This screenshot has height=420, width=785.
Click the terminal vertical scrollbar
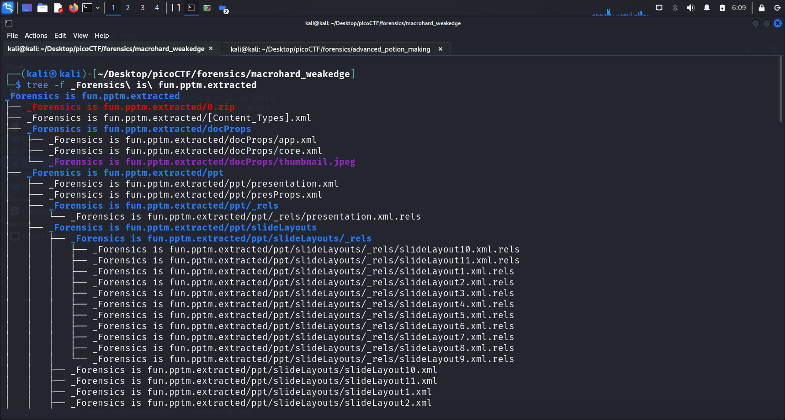tap(781, 90)
